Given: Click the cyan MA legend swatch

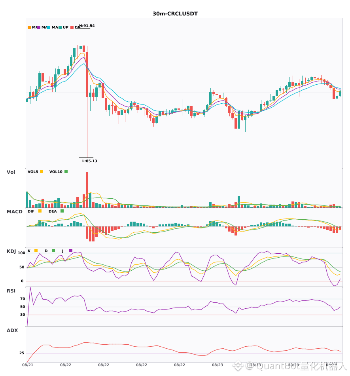Looking at the screenshot, I should point(48,27).
